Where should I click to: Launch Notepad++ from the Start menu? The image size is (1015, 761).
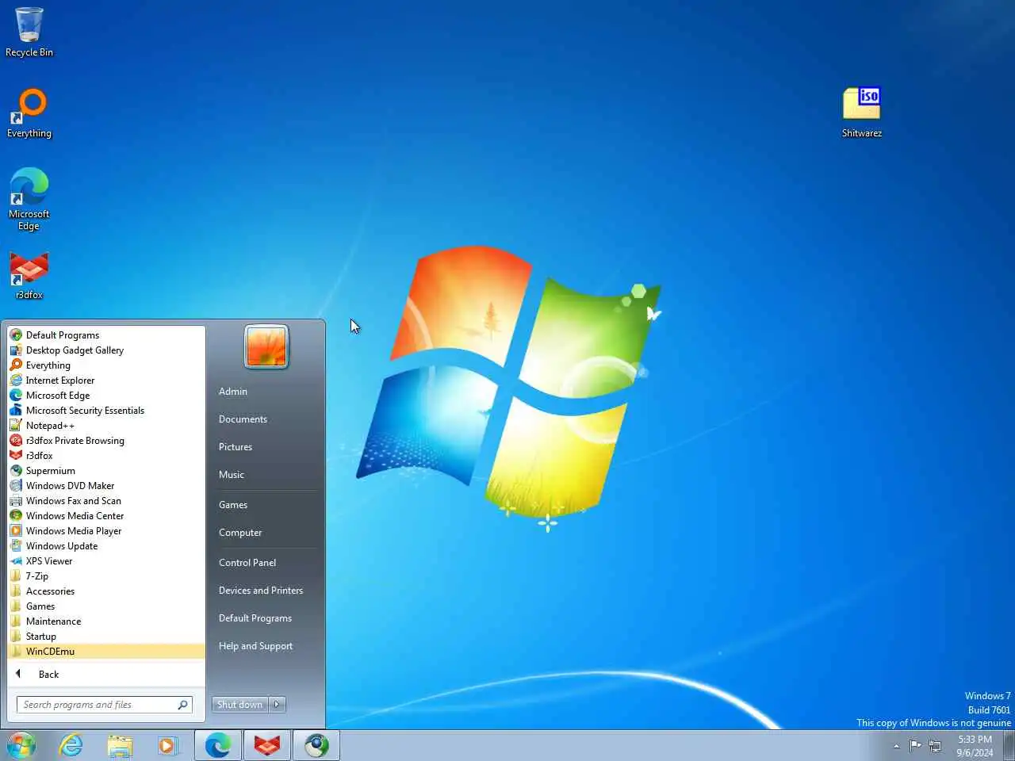tap(106, 426)
